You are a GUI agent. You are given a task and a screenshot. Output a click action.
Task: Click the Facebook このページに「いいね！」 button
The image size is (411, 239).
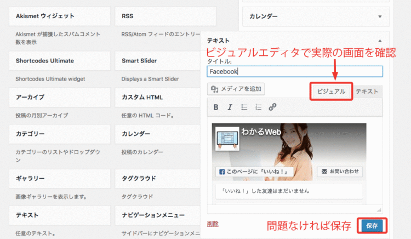[254, 172]
